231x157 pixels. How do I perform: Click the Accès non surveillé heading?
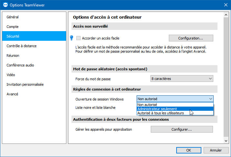[x=91, y=26]
